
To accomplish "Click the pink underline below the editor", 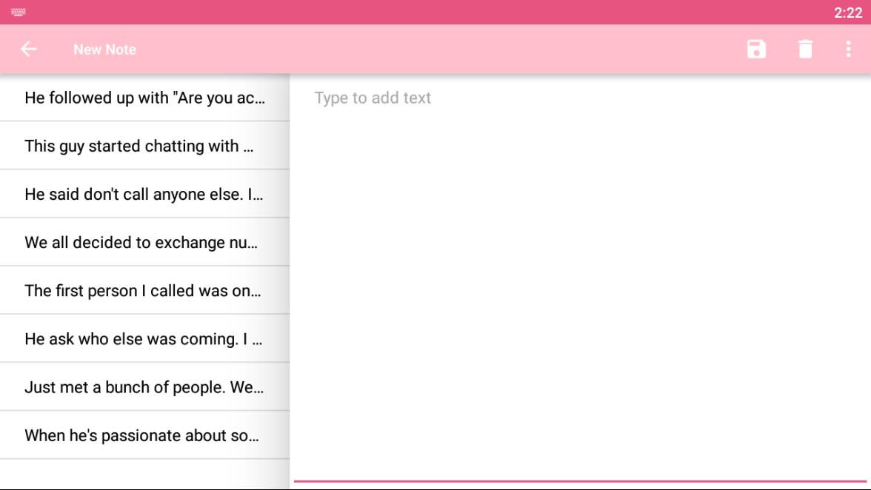I will click(x=580, y=481).
